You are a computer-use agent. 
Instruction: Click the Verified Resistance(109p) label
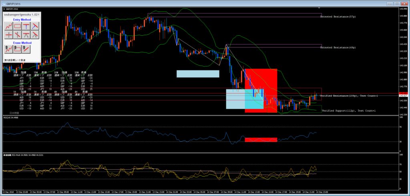coord(349,96)
